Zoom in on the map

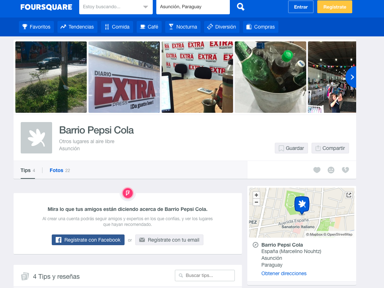(256, 195)
